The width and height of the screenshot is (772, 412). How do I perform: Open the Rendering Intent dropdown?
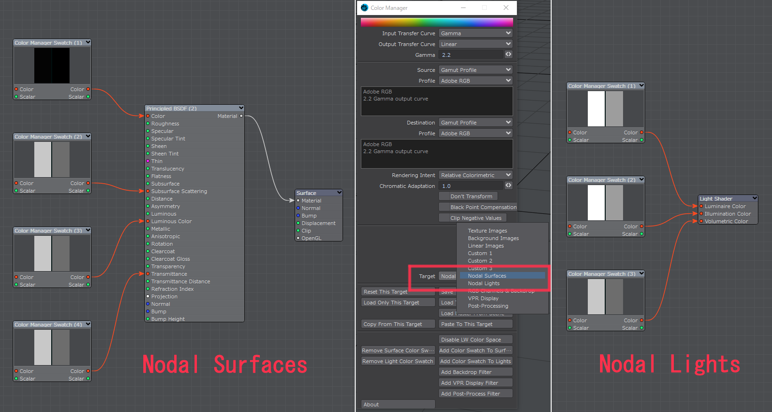coord(476,175)
